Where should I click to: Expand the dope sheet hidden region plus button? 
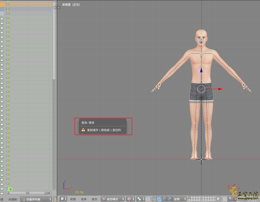pos(55,8)
